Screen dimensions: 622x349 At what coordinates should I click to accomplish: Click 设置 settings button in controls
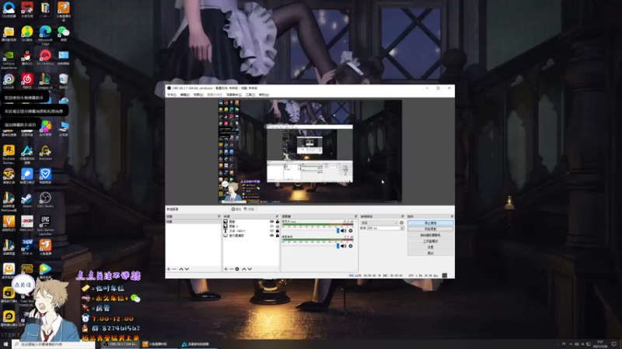click(x=431, y=247)
